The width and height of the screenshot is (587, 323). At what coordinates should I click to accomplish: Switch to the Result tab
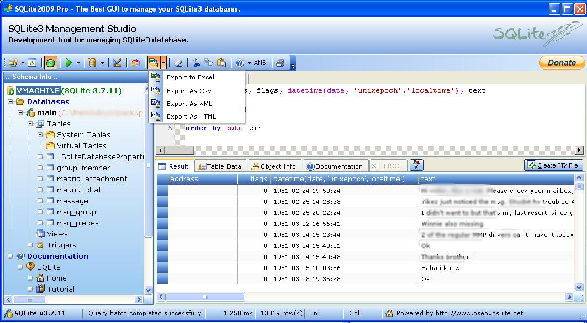pos(175,166)
